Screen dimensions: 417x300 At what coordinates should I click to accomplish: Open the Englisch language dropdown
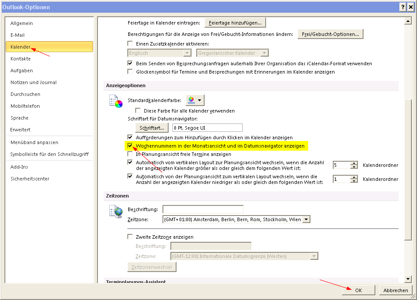click(x=187, y=53)
